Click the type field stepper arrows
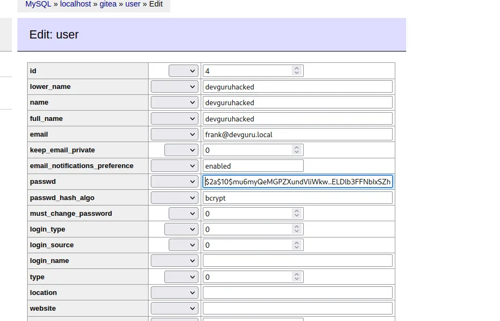Viewport: 500px width, 321px height. (296, 277)
